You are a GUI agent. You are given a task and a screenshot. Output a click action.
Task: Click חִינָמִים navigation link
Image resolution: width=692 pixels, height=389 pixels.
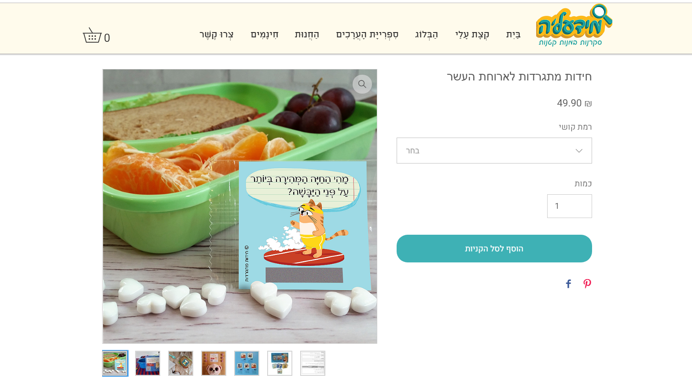tap(265, 35)
